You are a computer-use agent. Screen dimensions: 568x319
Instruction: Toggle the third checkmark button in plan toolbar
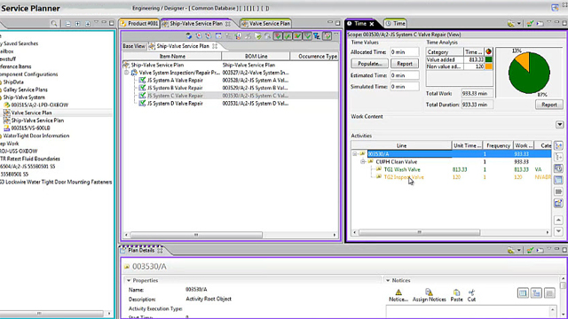click(297, 35)
